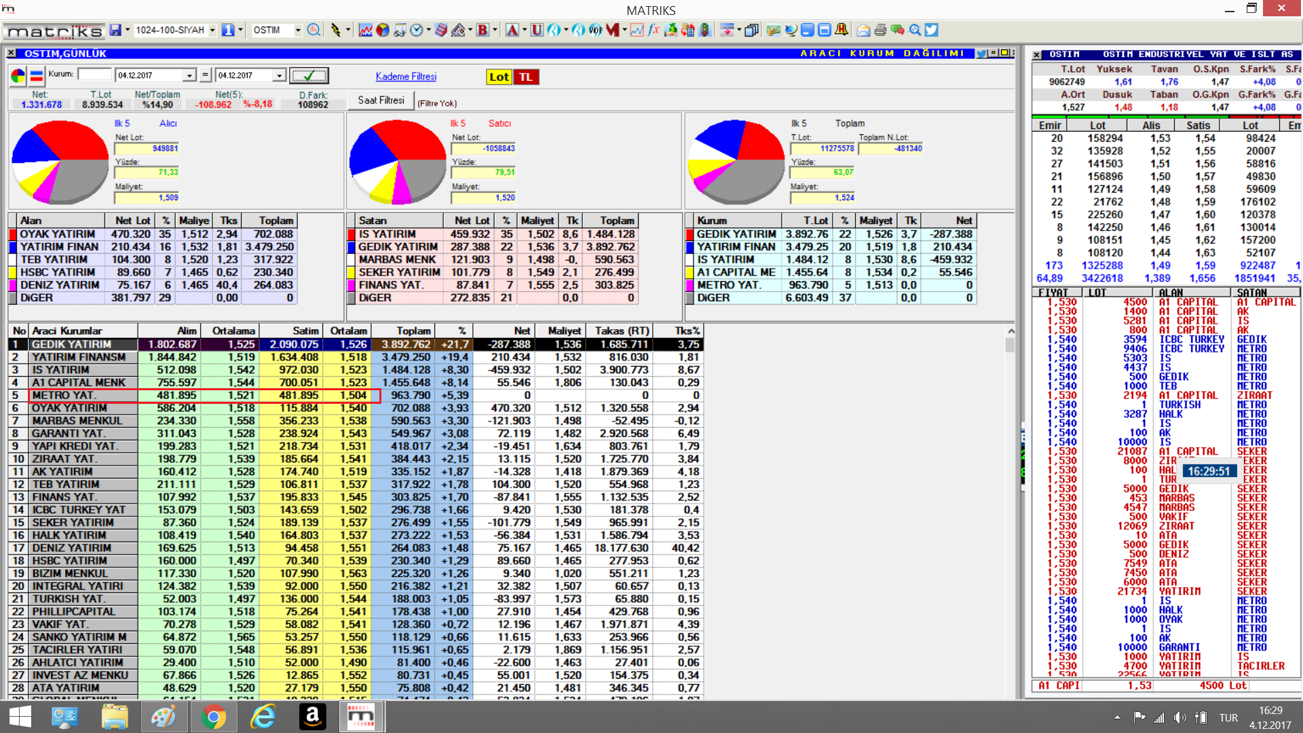This screenshot has width=1303, height=733.
Task: Click the red U letter icon
Action: click(537, 30)
